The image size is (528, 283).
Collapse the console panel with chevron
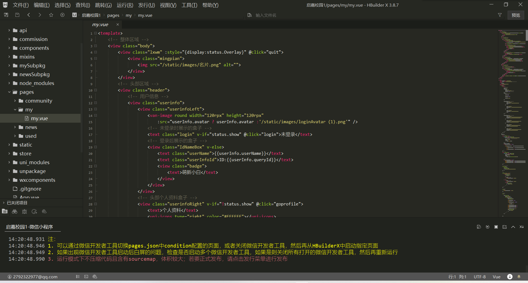(x=513, y=227)
